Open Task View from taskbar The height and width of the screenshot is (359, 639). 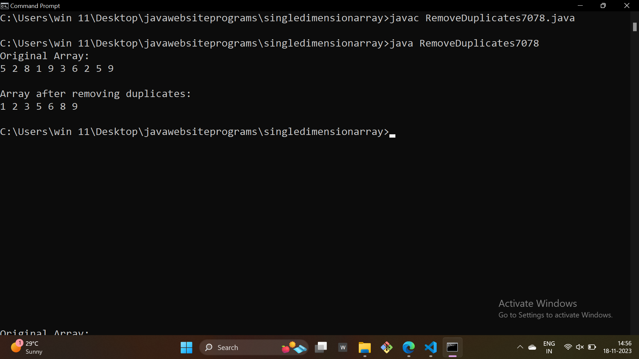(321, 347)
